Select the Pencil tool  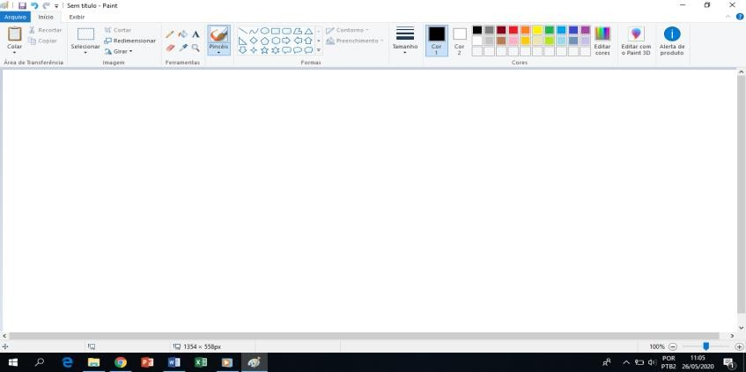(170, 34)
